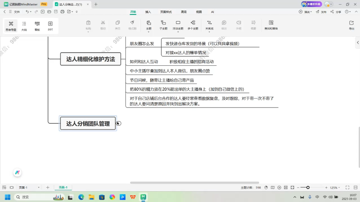Image resolution: width=360 pixels, height=202 pixels.
Task: Switch to the 插入 ribbon tab
Action: click(148, 12)
